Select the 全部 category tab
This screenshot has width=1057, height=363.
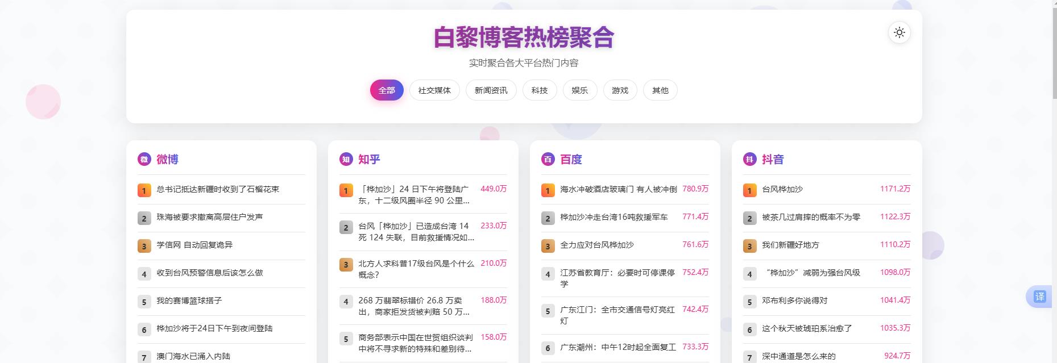pyautogui.click(x=387, y=90)
